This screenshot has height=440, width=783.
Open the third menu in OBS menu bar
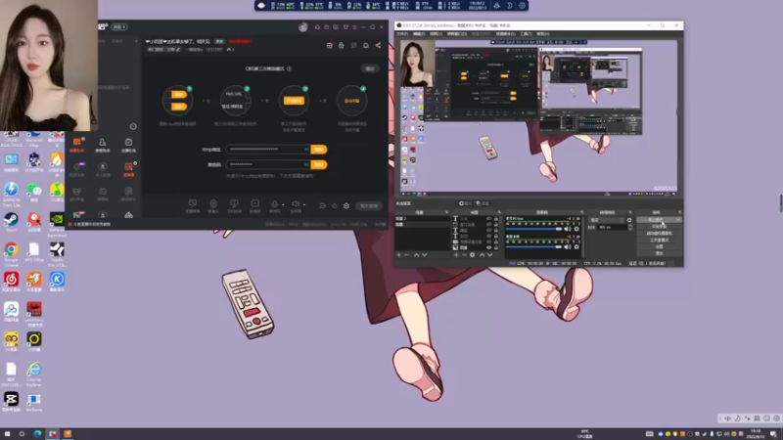[x=436, y=34]
